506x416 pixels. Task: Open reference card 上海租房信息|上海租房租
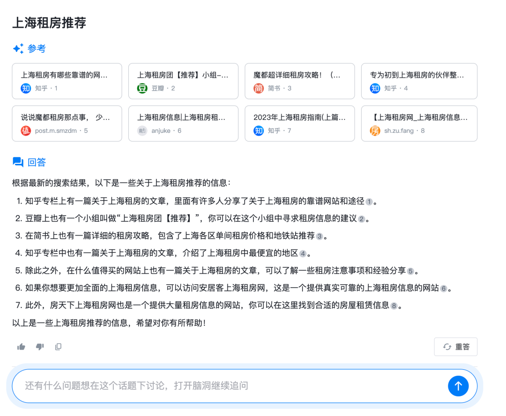[183, 124]
